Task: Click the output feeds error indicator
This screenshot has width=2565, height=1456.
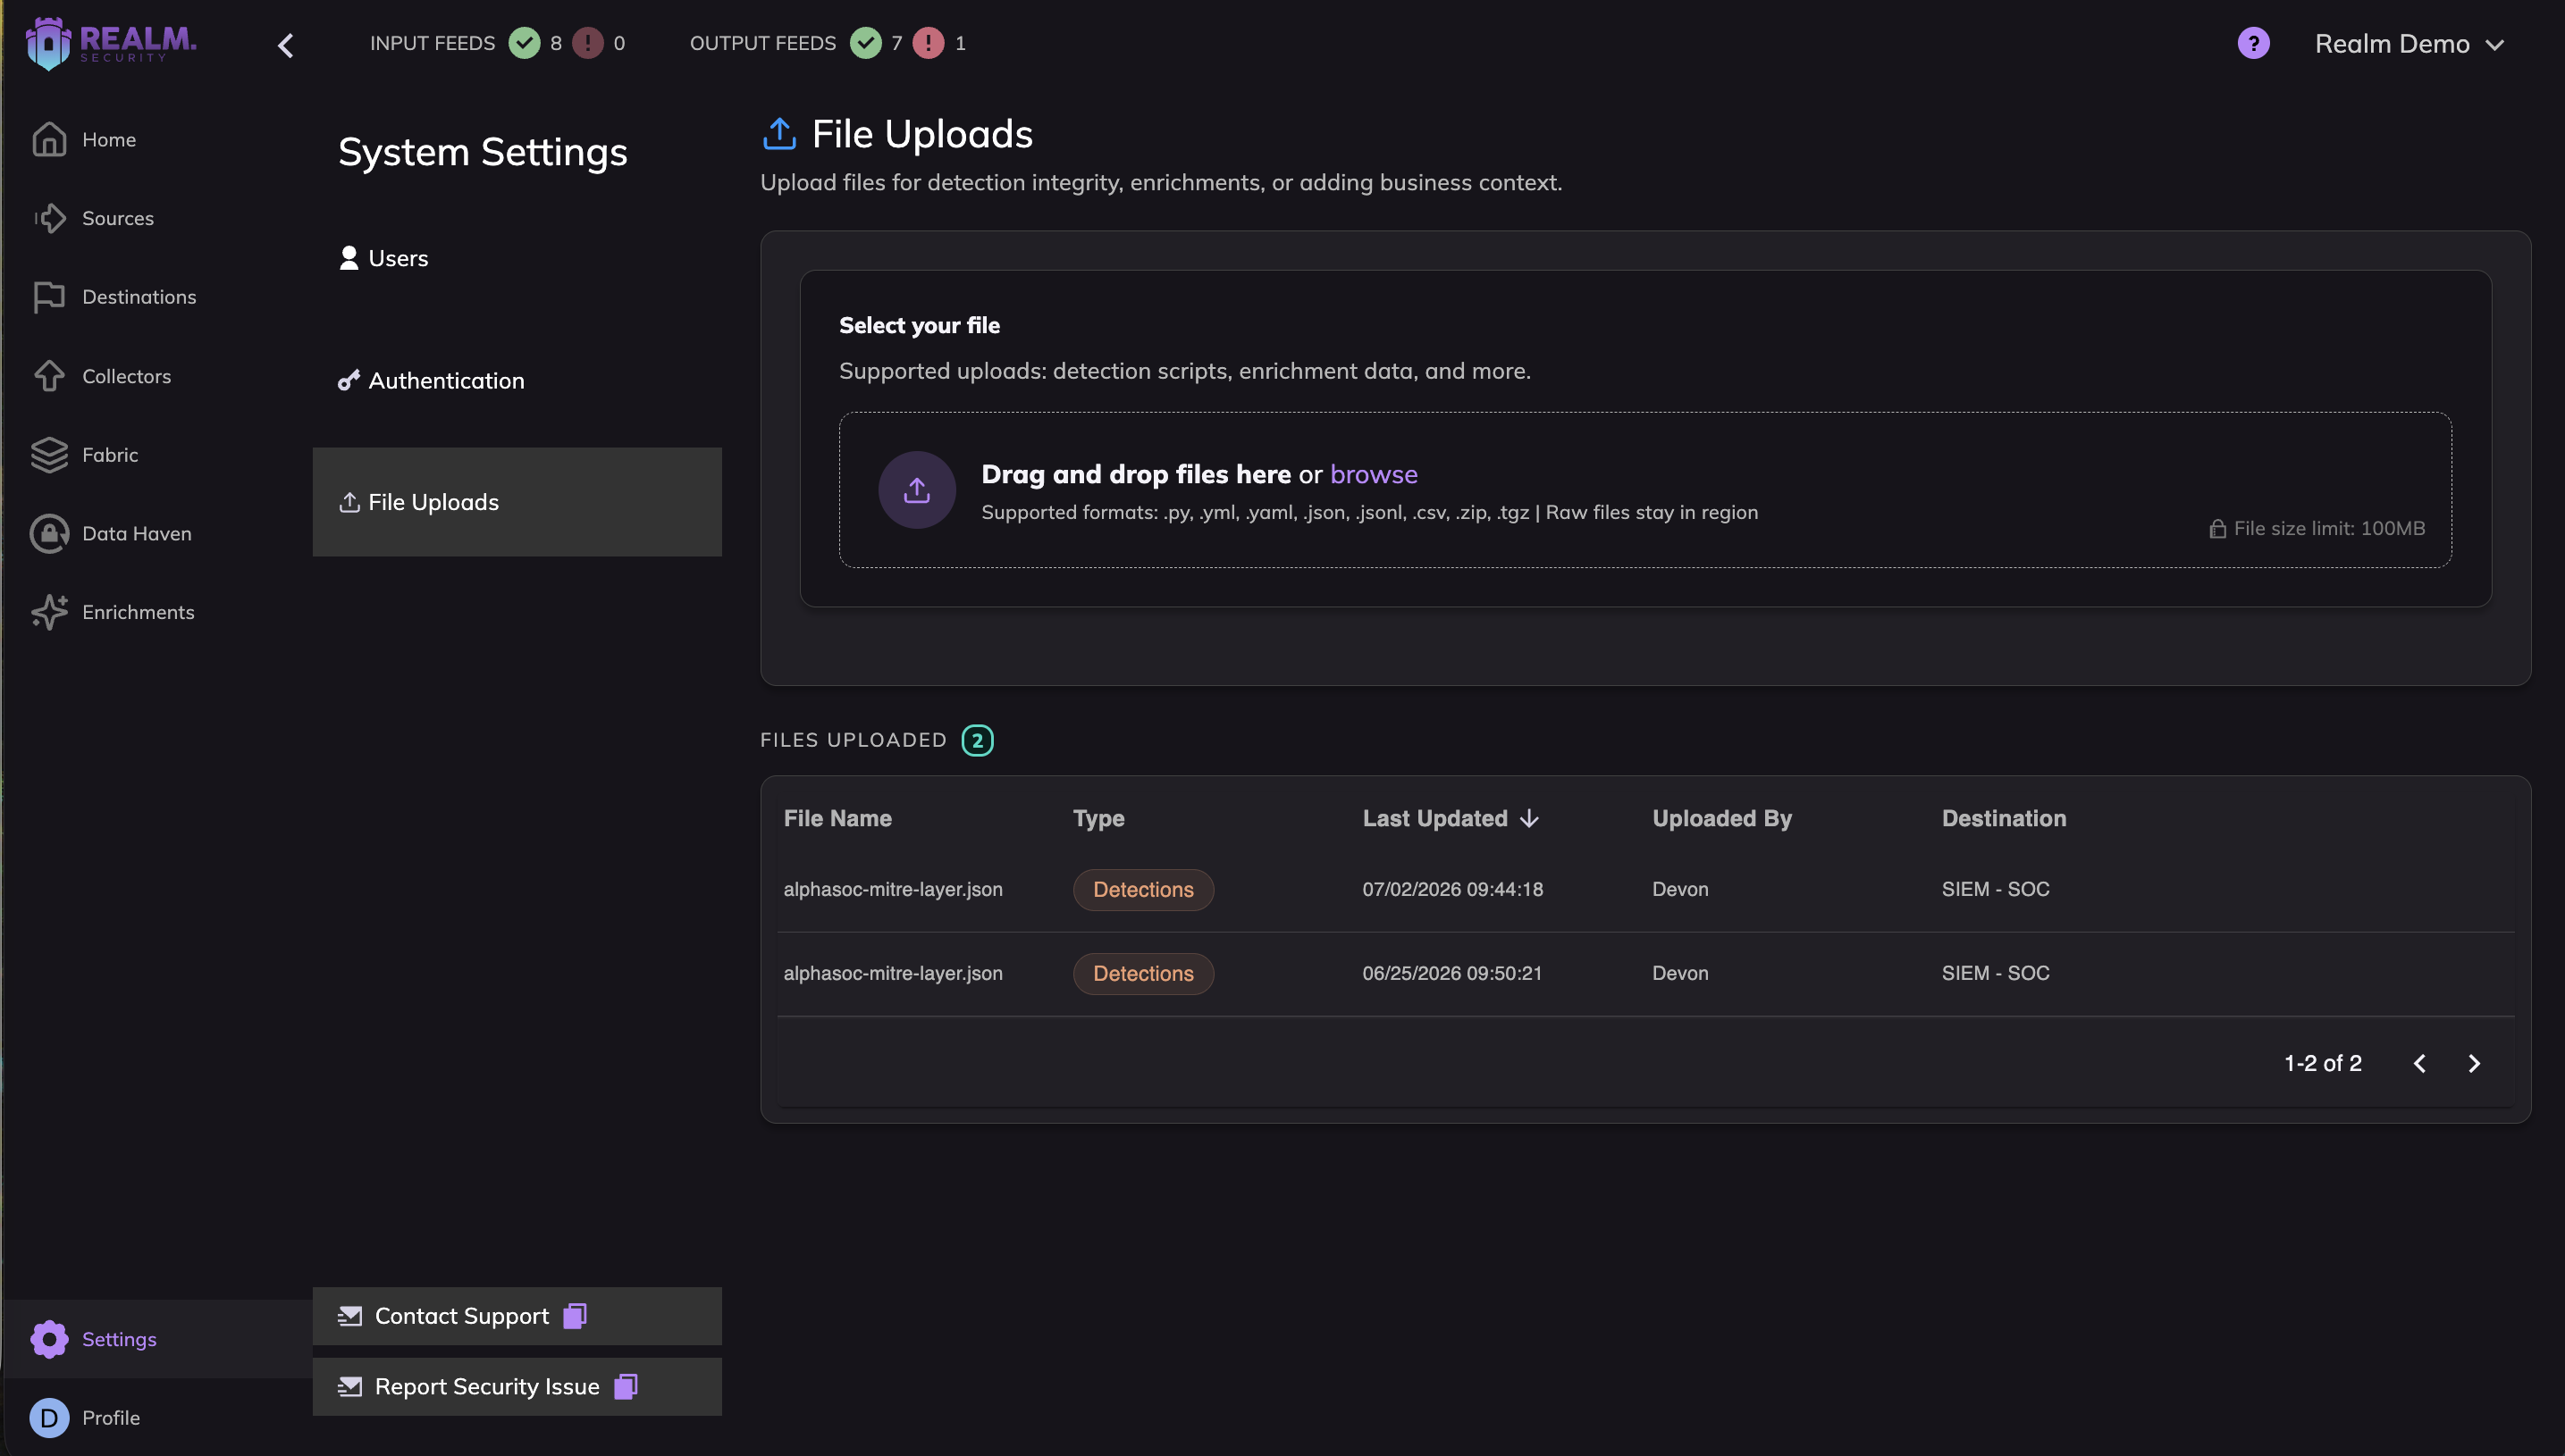Action: click(929, 43)
